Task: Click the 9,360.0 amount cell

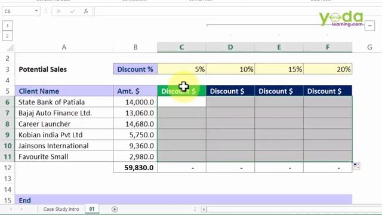Action: (135, 146)
